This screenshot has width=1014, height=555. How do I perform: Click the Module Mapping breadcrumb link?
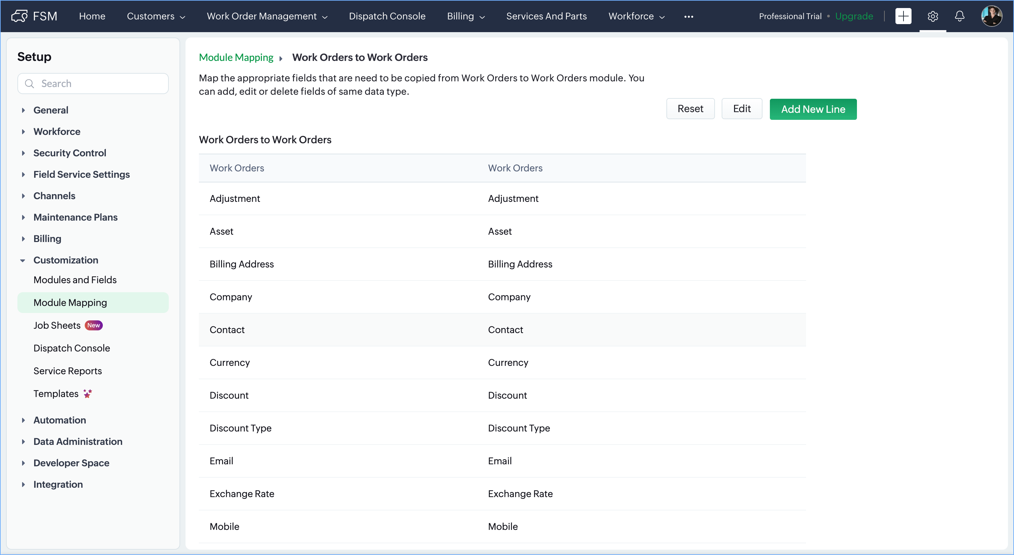pos(236,58)
